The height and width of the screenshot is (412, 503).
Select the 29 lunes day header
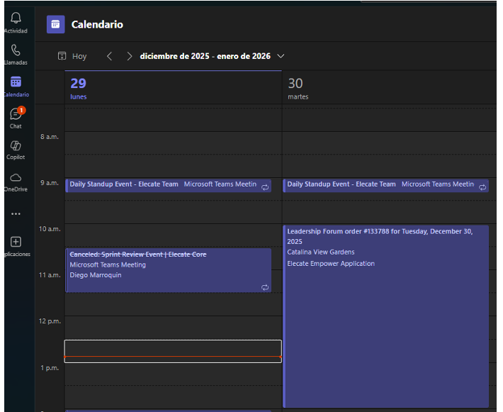coord(79,88)
